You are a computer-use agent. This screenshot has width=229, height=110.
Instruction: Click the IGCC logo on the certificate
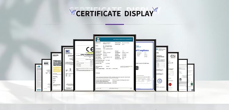[46, 63]
